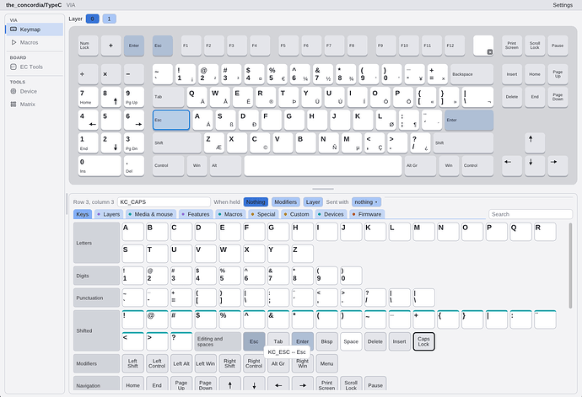Viewport: 582px width, 397px height.
Task: Choose Space keycode in picker
Action: tap(351, 341)
